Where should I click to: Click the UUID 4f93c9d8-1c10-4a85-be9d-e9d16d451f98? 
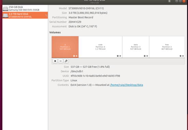[x=95, y=76]
